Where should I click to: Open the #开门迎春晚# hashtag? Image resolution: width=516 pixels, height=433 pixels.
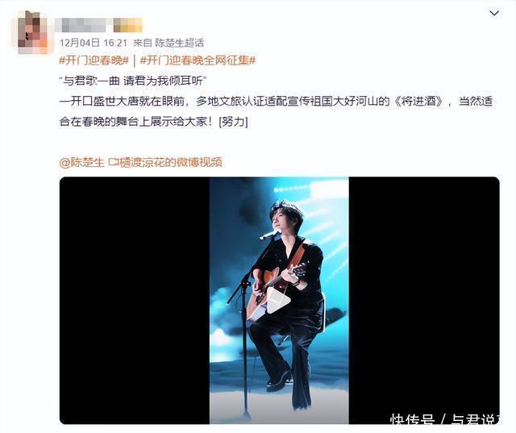point(94,60)
